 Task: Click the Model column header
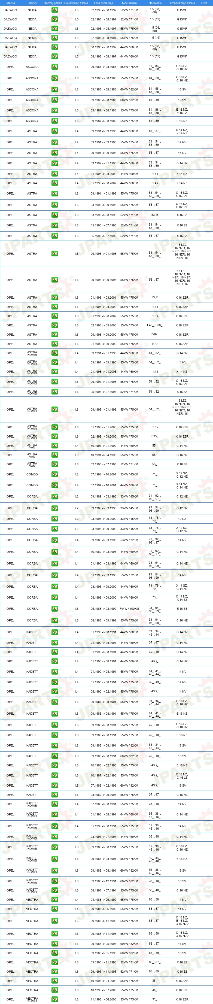[x=32, y=3]
